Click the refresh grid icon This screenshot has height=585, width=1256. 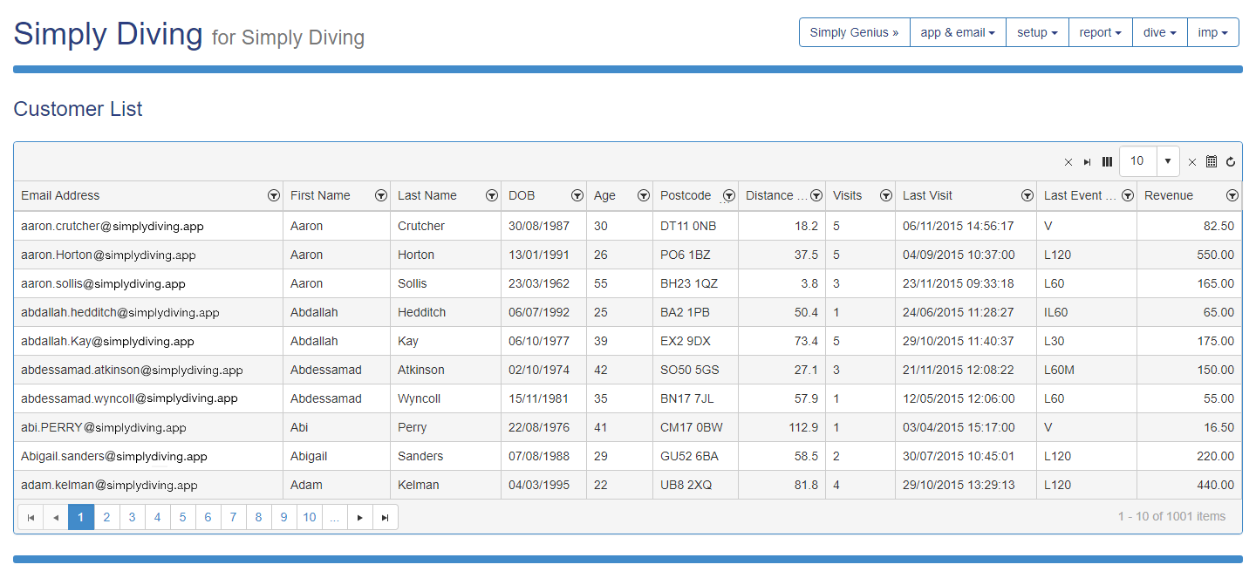1231,162
